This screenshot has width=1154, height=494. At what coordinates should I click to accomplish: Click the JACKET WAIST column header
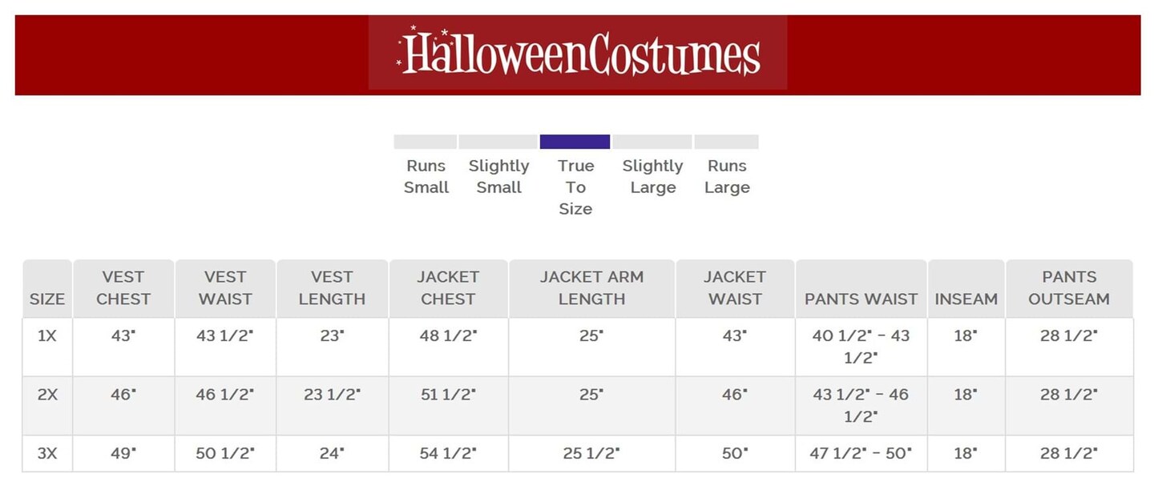tap(735, 288)
